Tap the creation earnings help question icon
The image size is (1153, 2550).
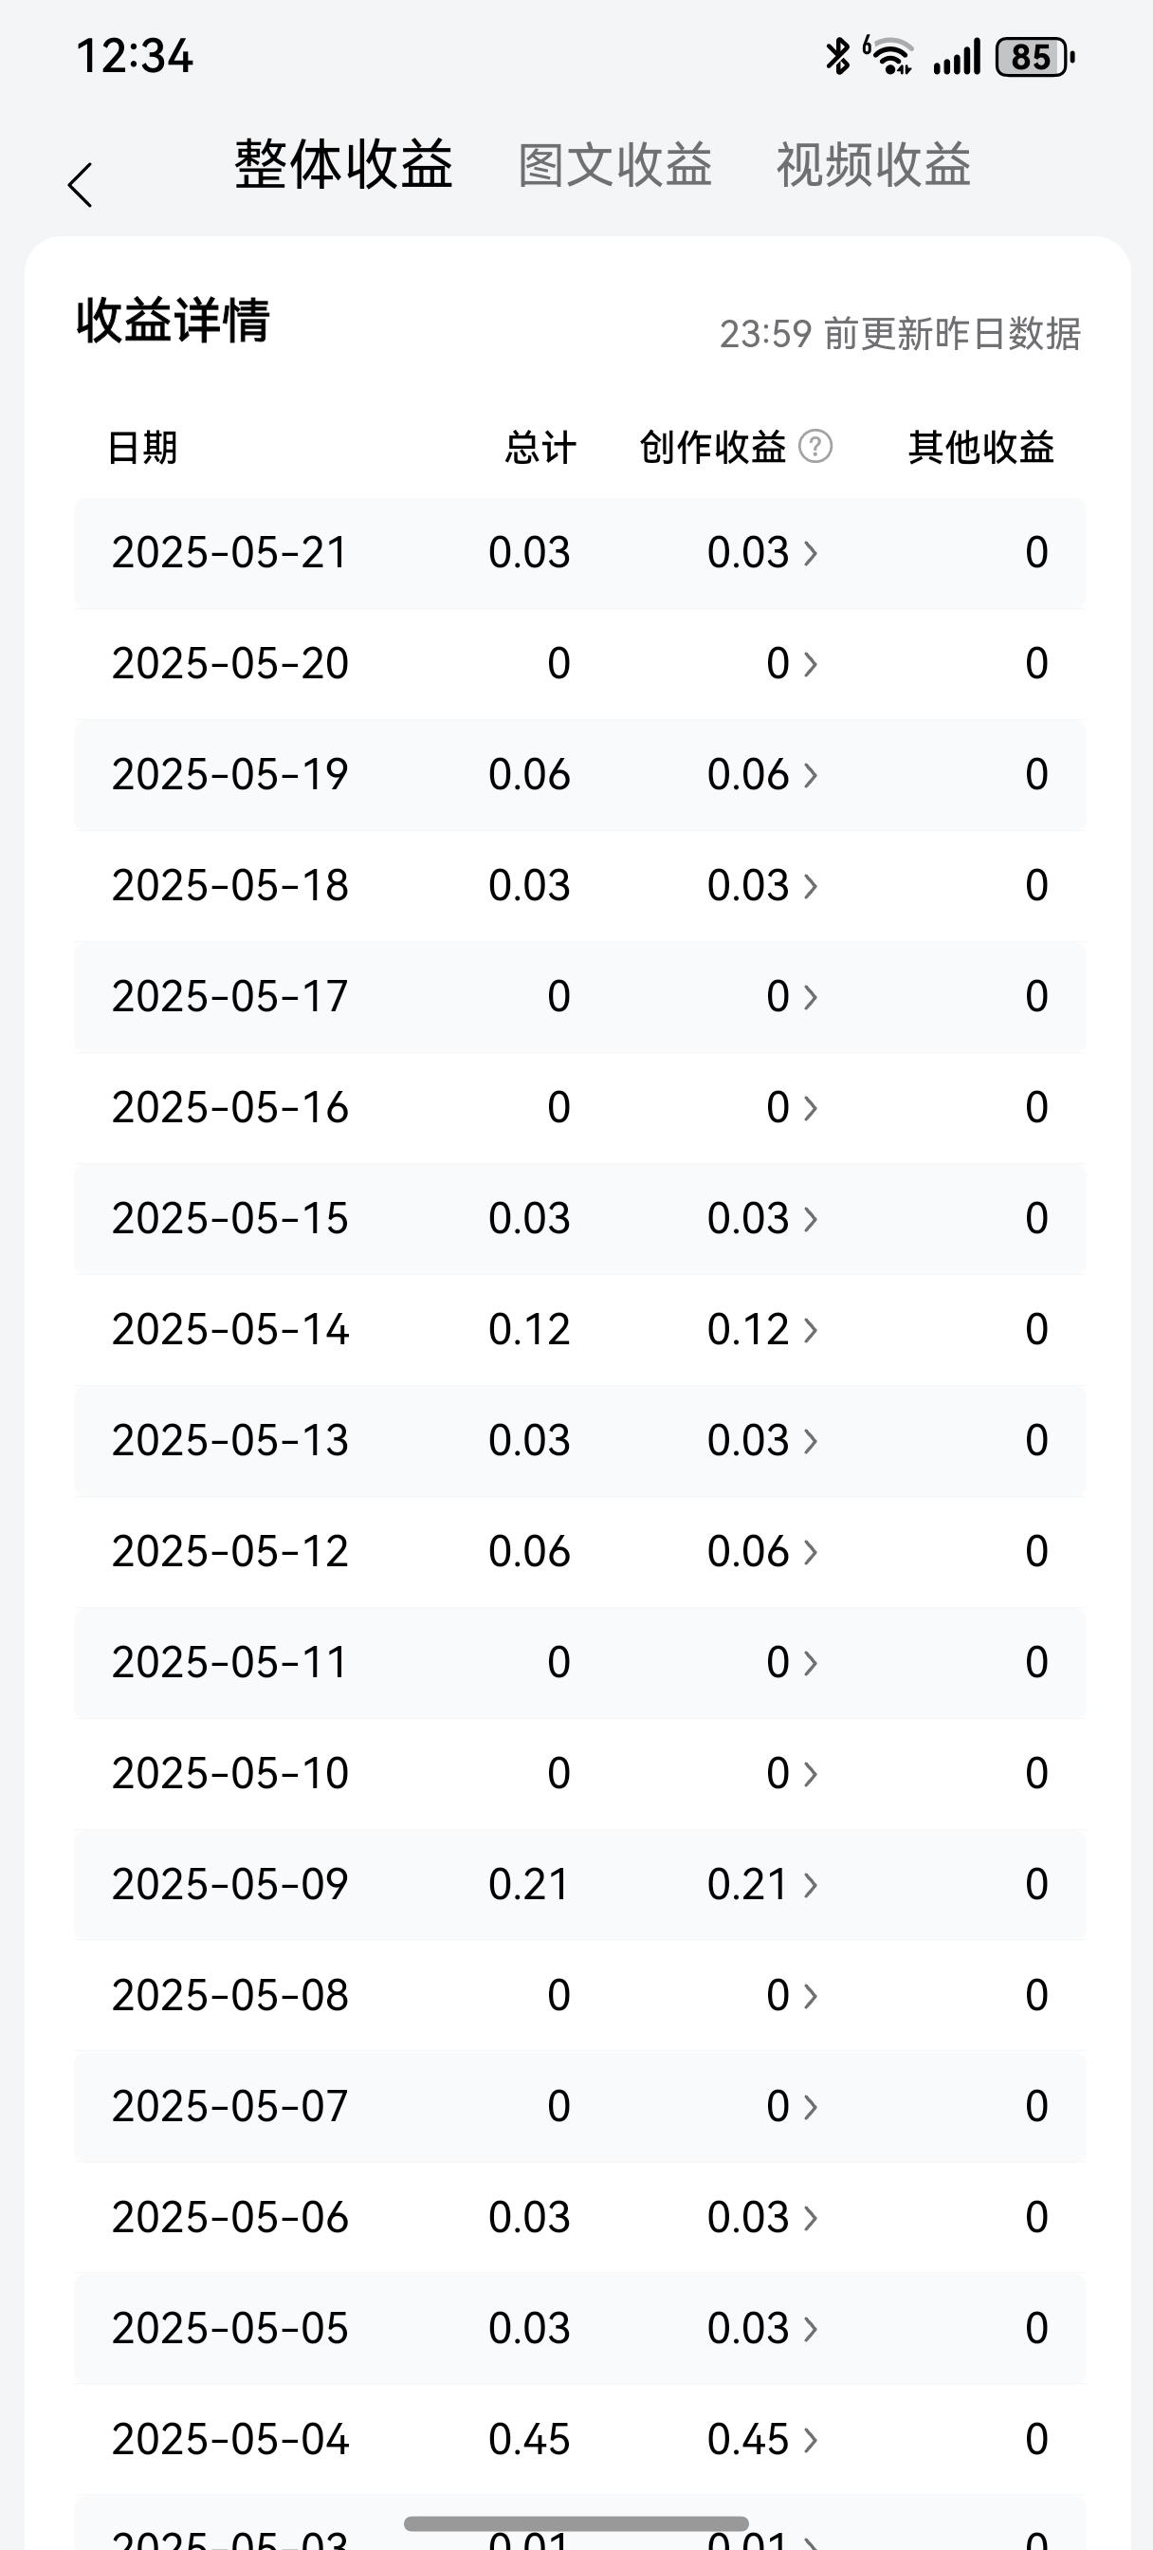pyautogui.click(x=815, y=447)
